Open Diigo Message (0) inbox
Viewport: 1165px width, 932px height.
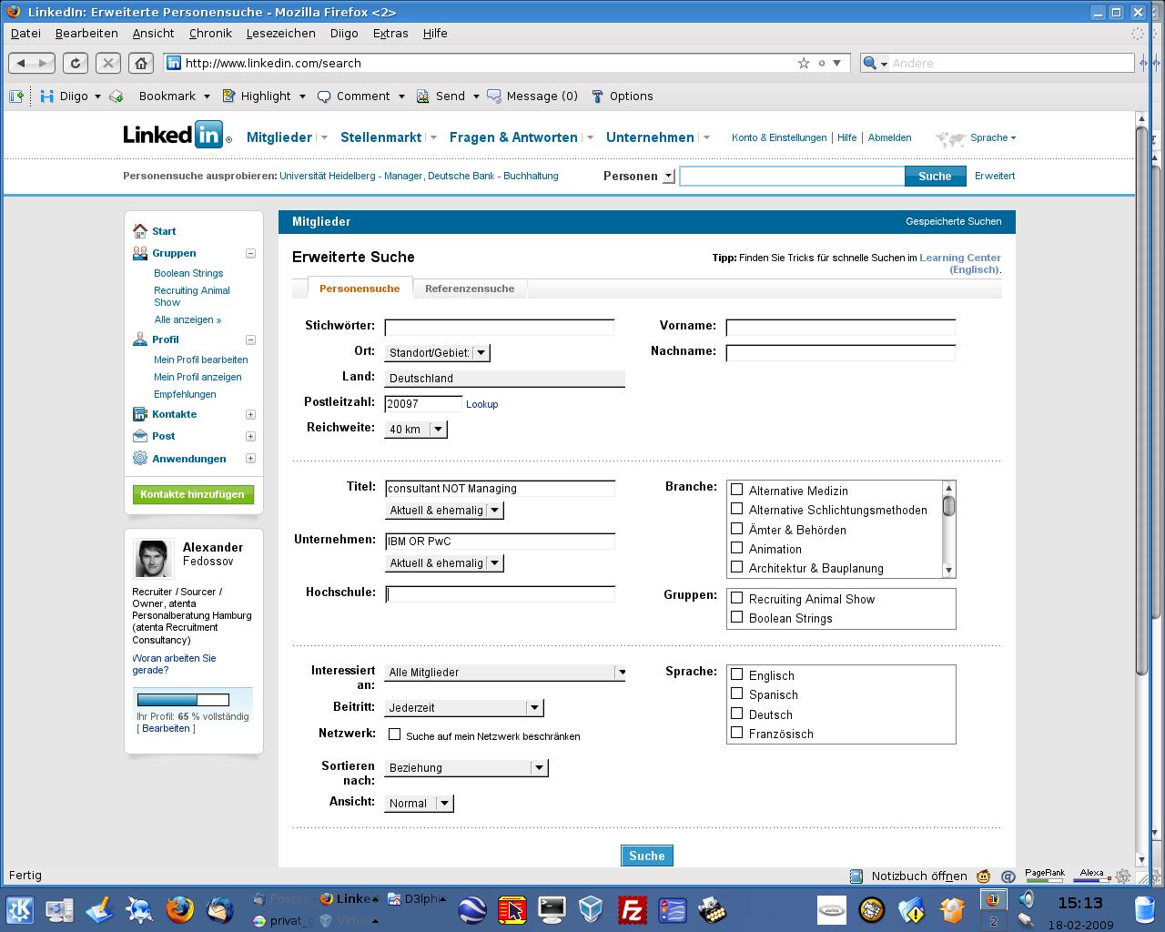(532, 96)
